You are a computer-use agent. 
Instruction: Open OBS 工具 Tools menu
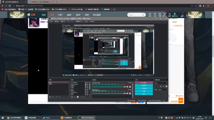86,22
